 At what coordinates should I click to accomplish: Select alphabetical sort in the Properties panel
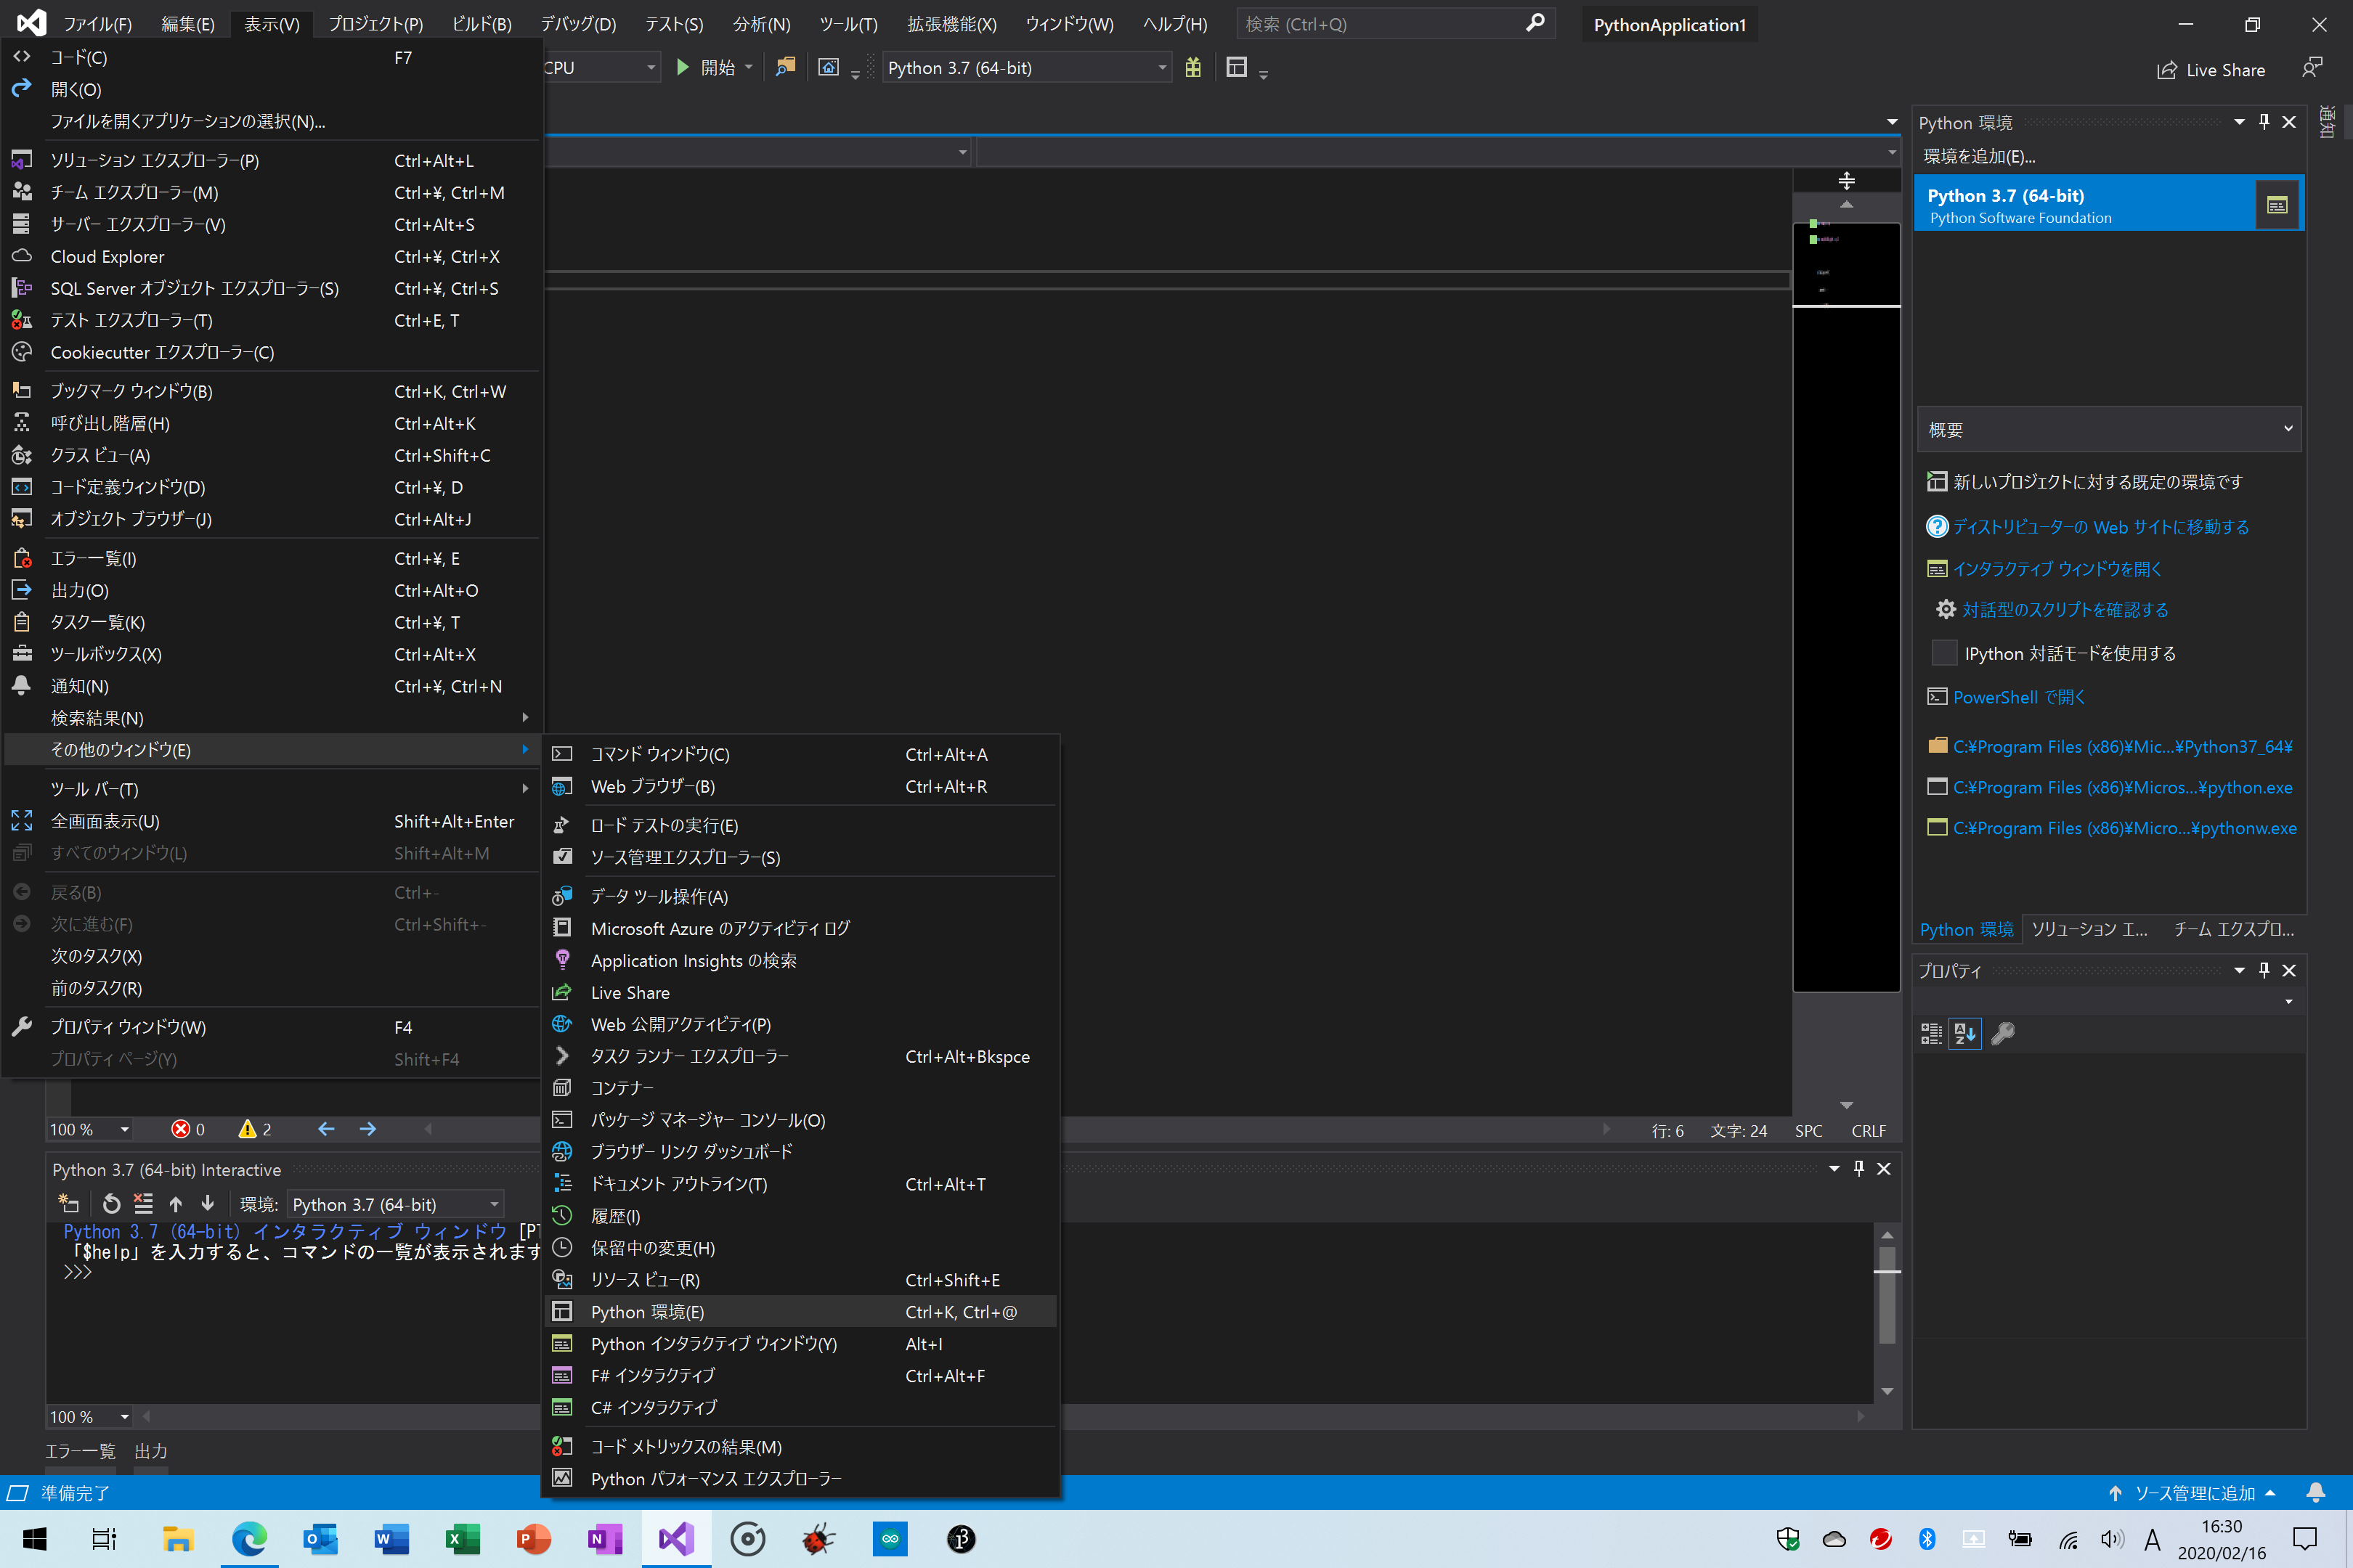1964,1033
